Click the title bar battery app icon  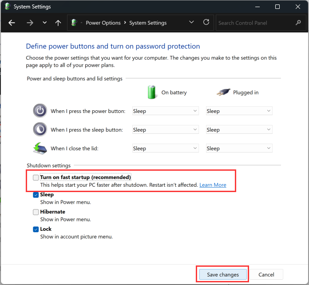[8, 6]
